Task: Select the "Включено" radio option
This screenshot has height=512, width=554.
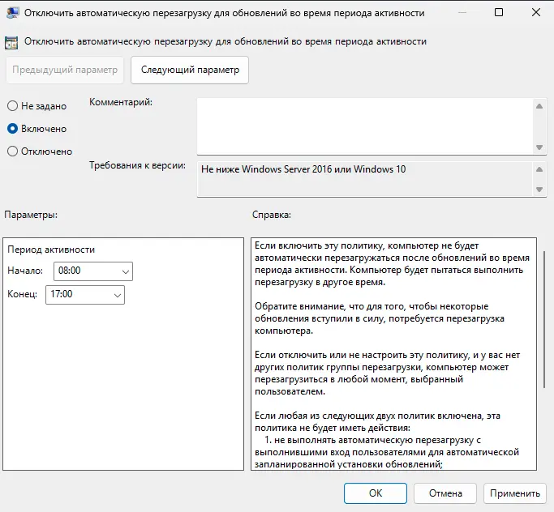Action: click(12, 129)
